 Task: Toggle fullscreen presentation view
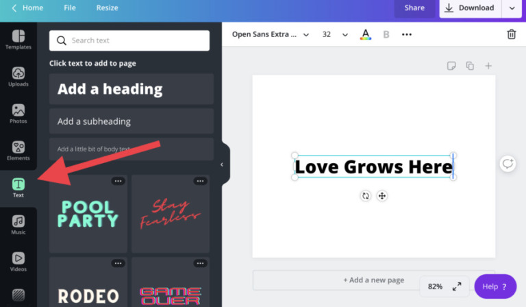point(457,286)
